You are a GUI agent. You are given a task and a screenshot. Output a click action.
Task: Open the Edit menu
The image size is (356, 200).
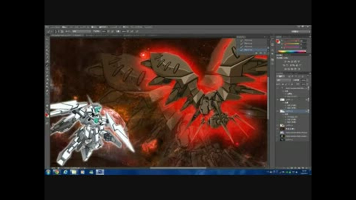click(65, 27)
